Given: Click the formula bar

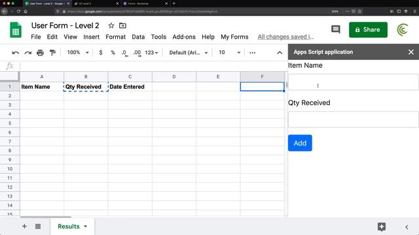Looking at the screenshot, I should point(153,66).
